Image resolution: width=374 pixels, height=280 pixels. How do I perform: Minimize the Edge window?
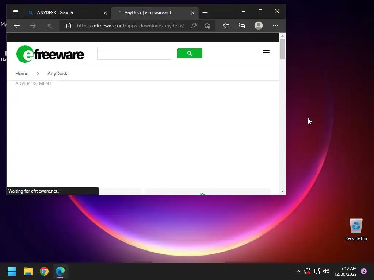tap(244, 11)
